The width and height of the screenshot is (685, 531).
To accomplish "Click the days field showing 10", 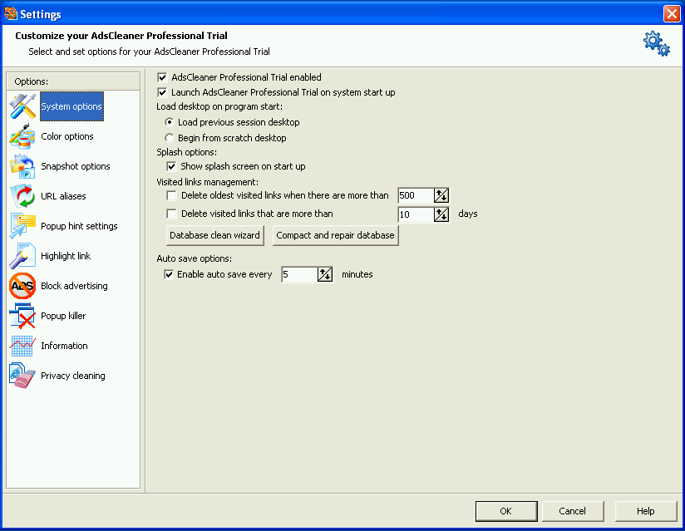I will click(x=416, y=214).
